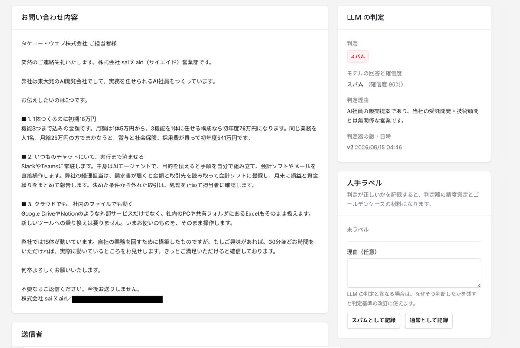
Task: Click the description starting 判定が正しいかを記録すると
Action: click(x=413, y=199)
